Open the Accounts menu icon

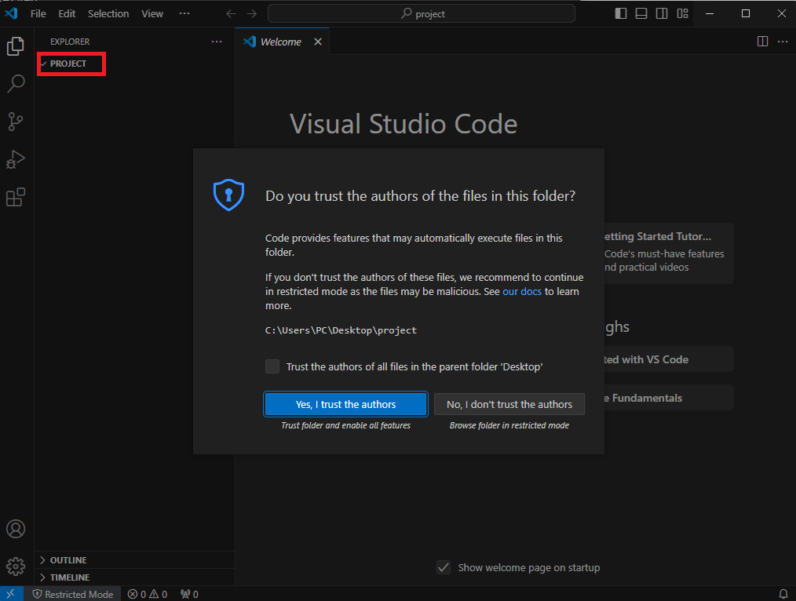coord(16,529)
